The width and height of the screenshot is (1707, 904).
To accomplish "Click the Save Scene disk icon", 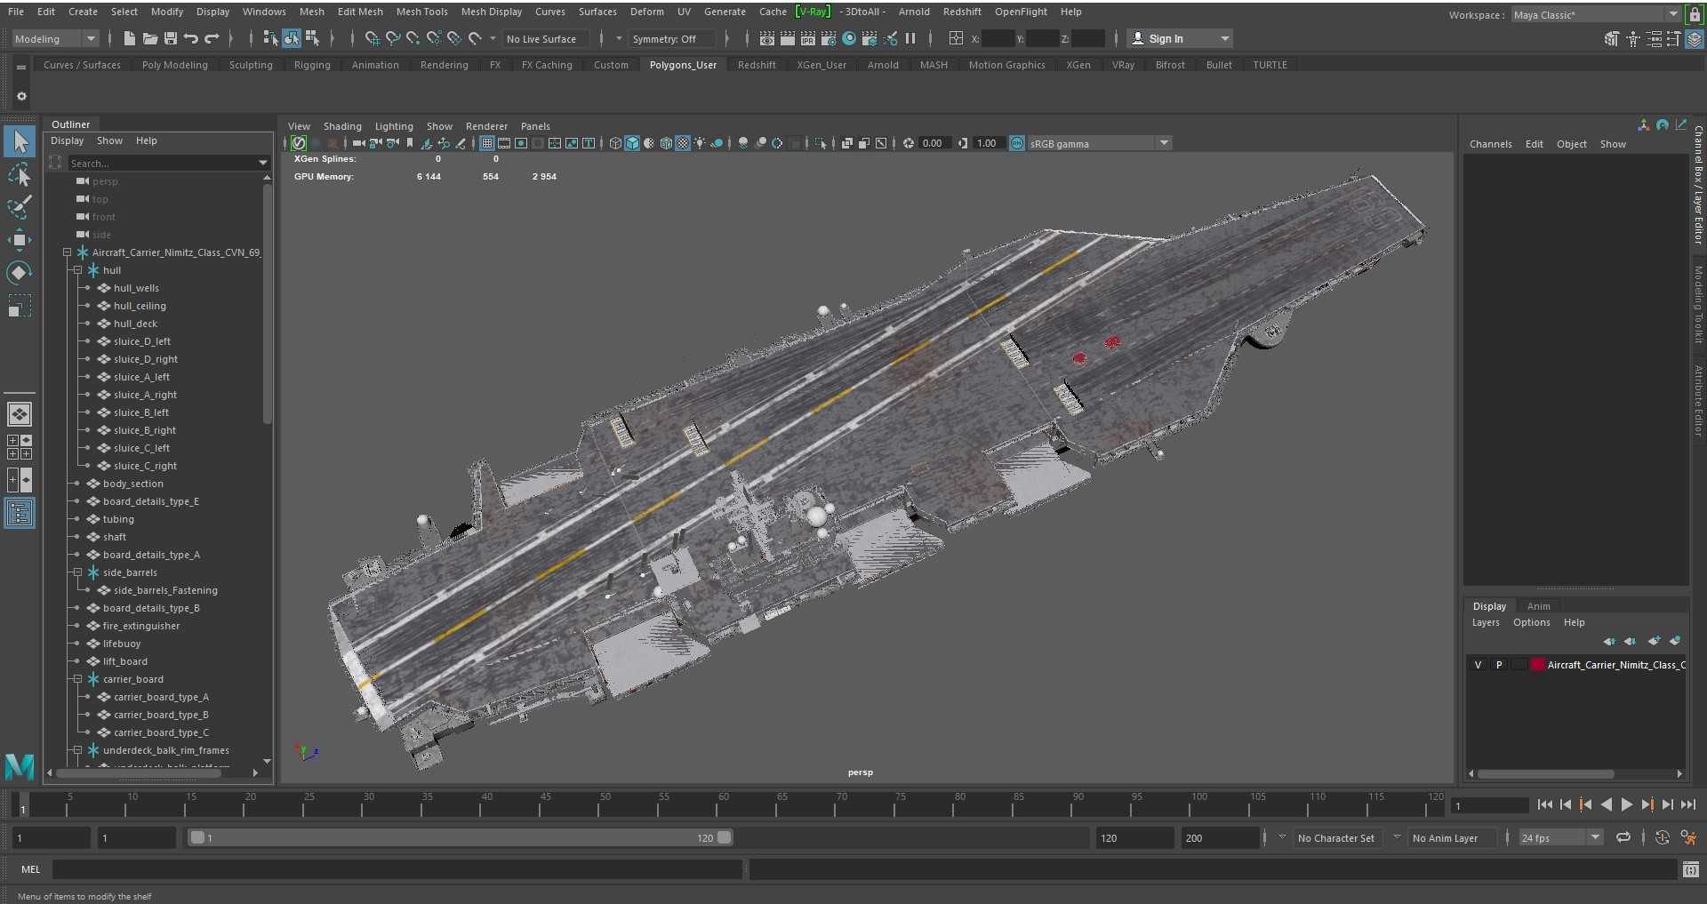I will [x=170, y=38].
